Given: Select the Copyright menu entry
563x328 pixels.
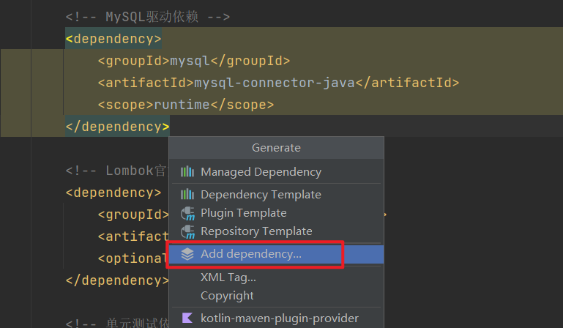Looking at the screenshot, I should 227,296.
